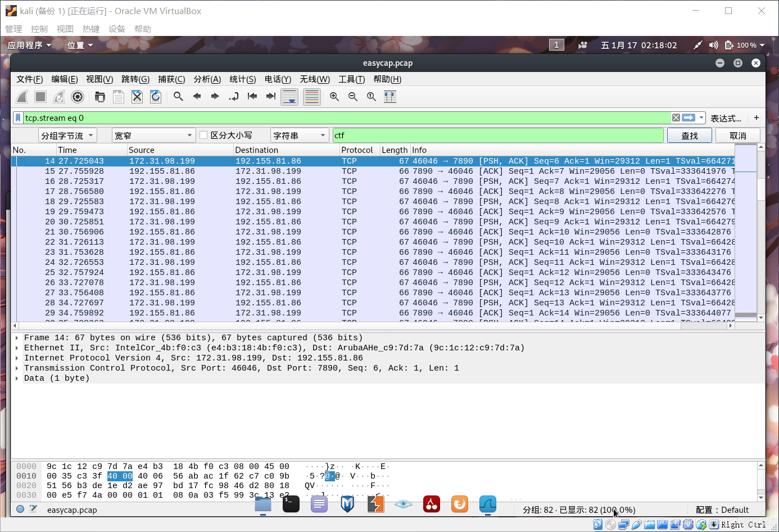Expand Internet Protocol Version 4 row
The image size is (779, 532).
17,358
